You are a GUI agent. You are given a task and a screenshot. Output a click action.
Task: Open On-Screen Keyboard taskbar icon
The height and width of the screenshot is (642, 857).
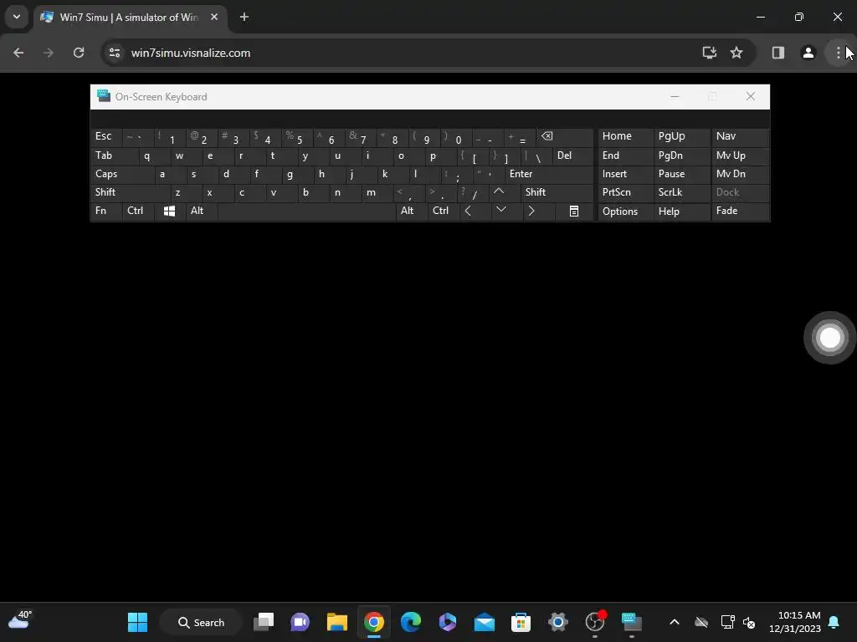coord(632,622)
